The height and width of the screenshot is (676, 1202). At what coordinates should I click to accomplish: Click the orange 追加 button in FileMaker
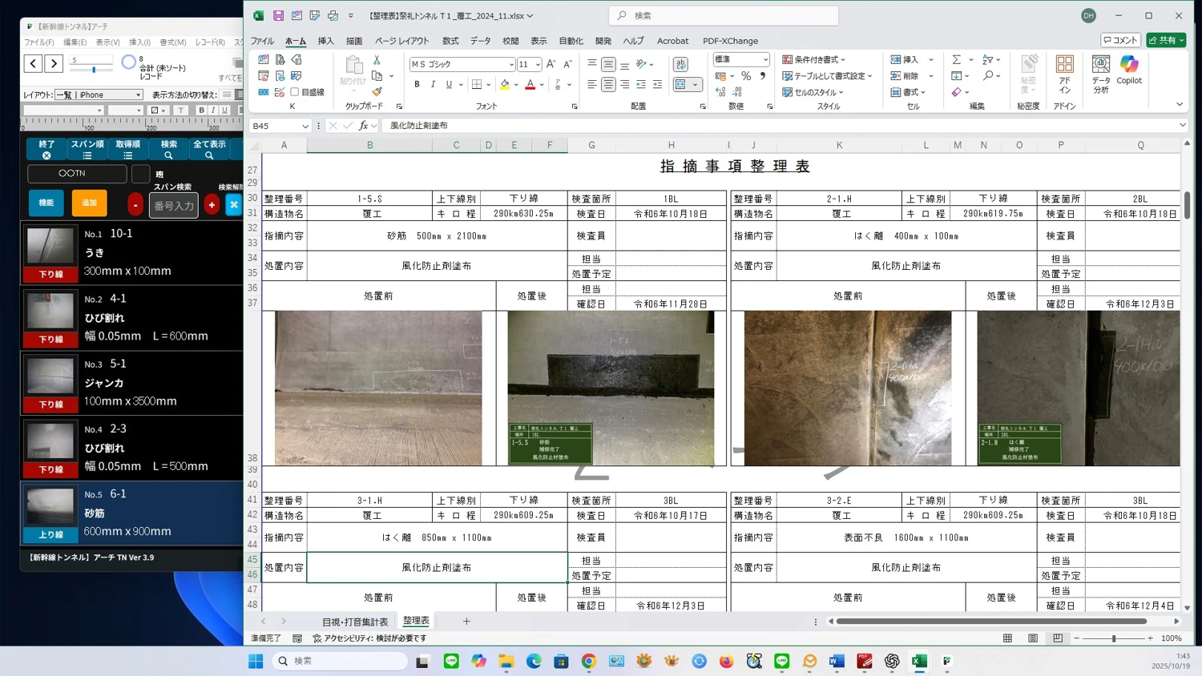tap(89, 203)
